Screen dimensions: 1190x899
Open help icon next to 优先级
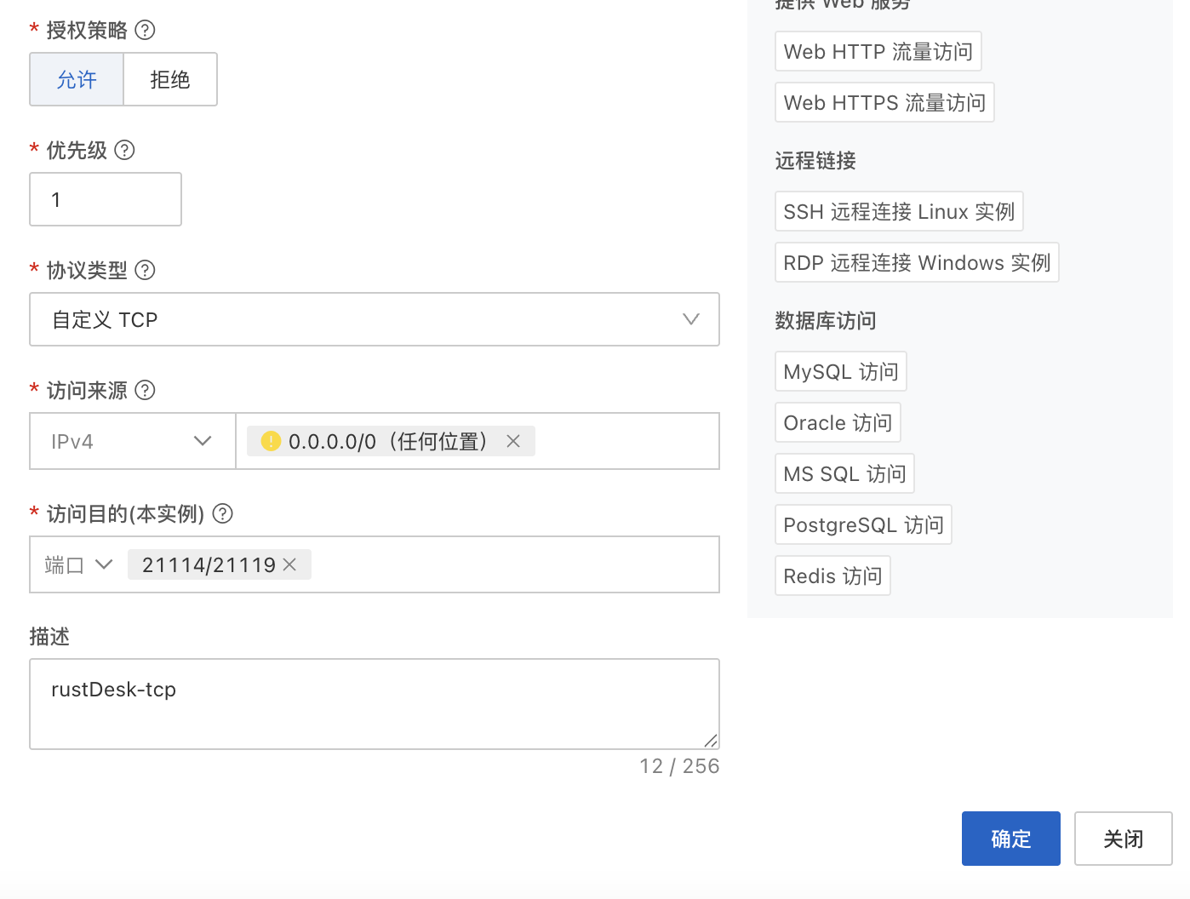pos(124,151)
